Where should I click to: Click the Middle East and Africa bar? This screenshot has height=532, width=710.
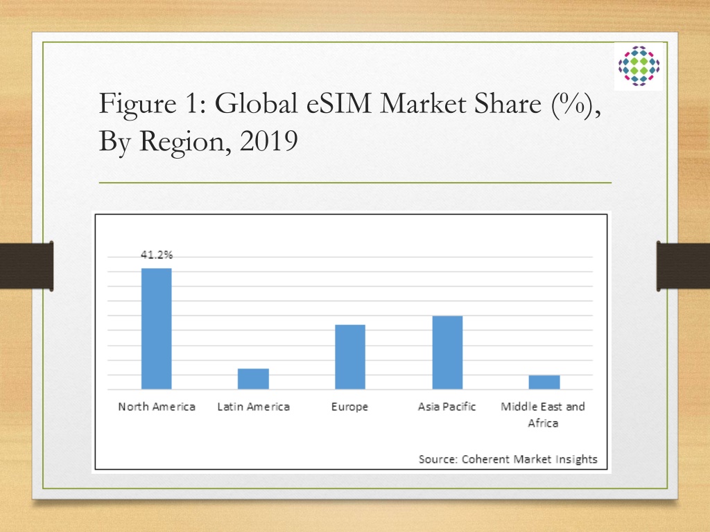click(544, 382)
